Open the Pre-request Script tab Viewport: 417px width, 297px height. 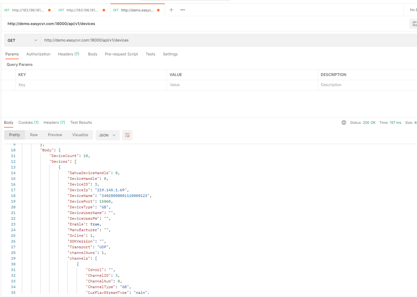click(121, 54)
